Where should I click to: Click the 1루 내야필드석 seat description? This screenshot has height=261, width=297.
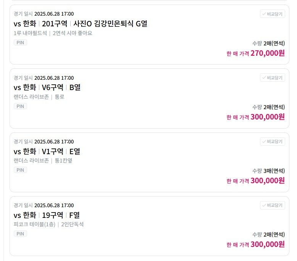[30, 33]
